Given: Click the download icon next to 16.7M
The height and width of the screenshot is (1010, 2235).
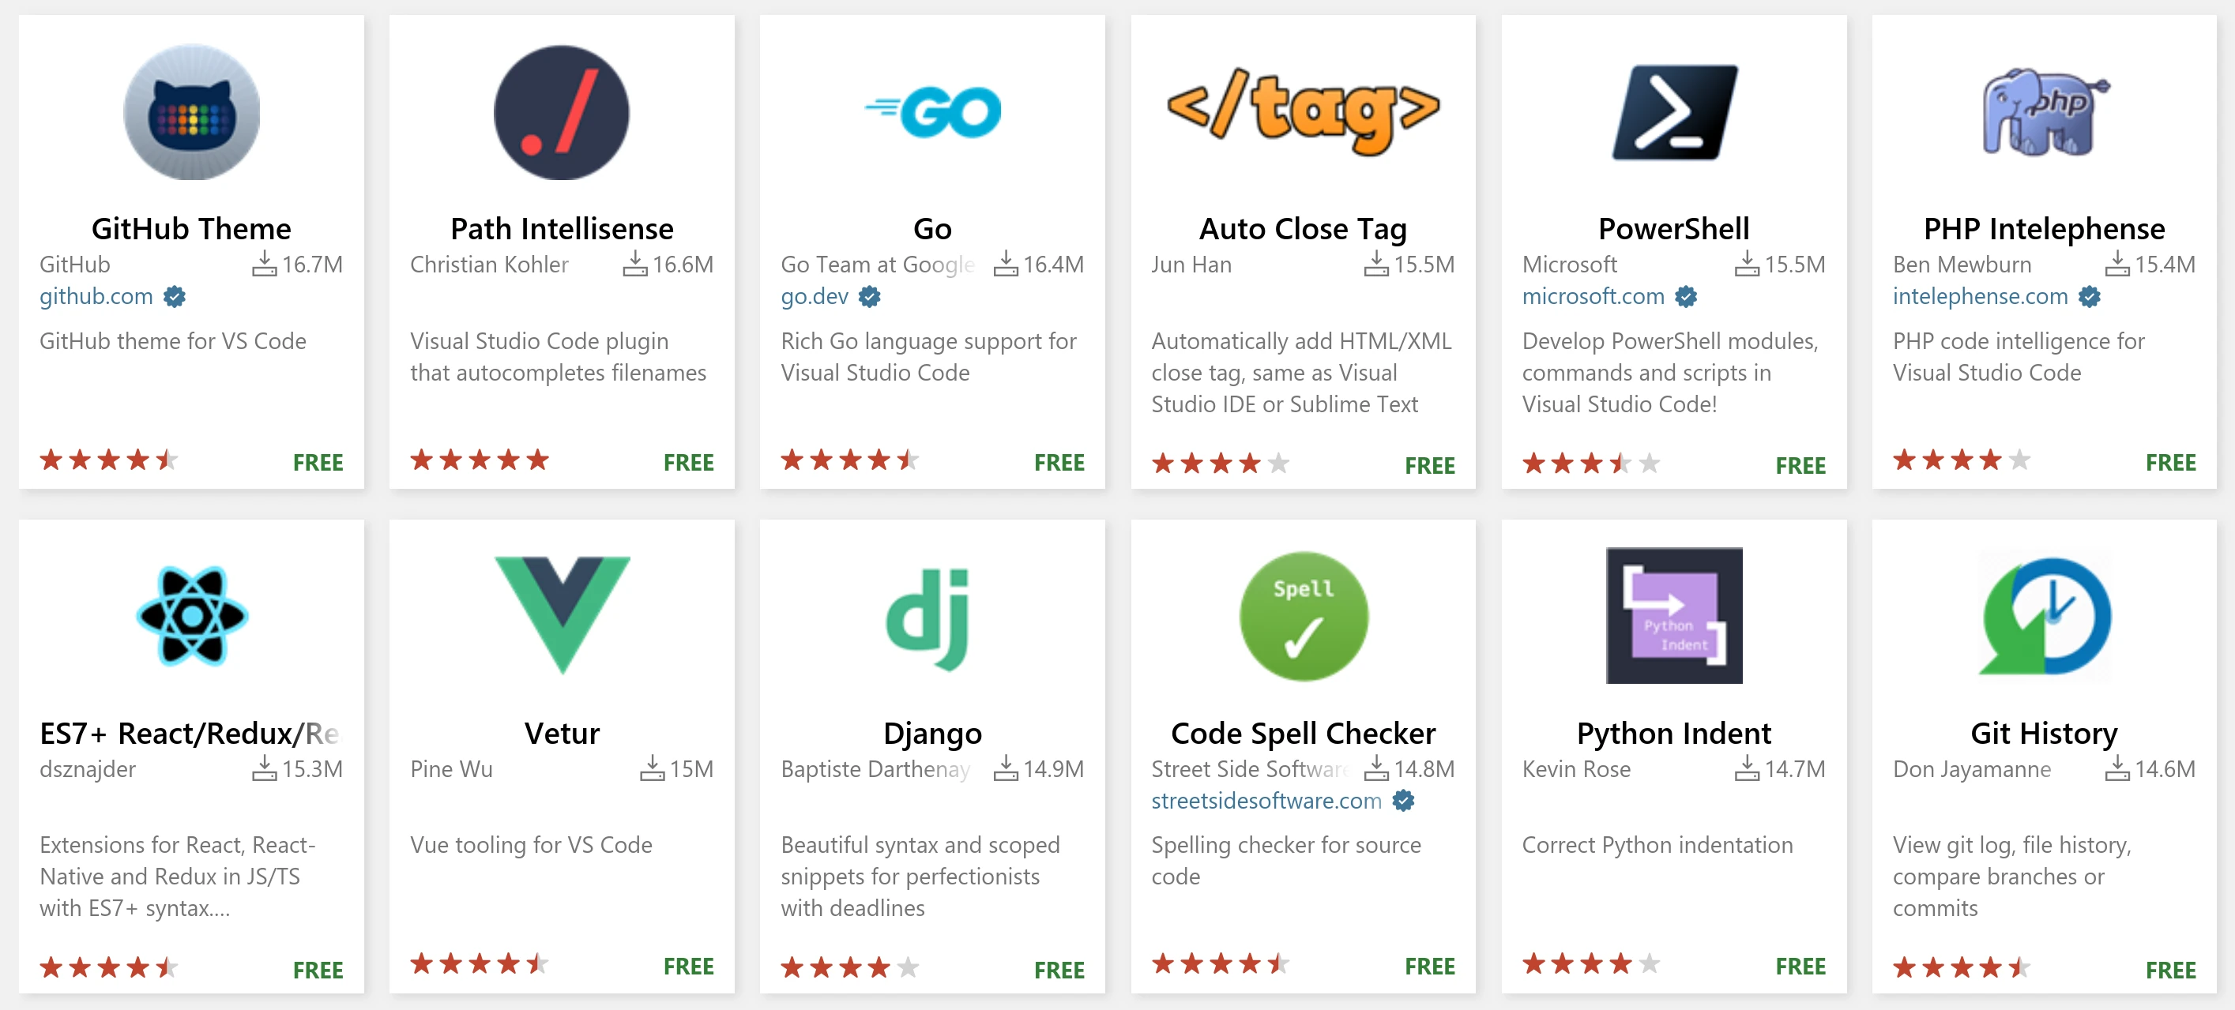Looking at the screenshot, I should [x=265, y=265].
